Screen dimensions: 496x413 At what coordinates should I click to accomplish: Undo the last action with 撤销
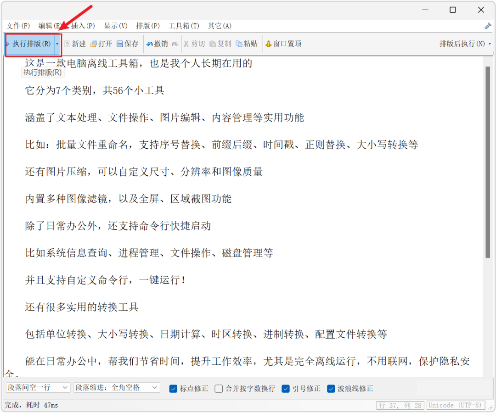click(x=157, y=44)
